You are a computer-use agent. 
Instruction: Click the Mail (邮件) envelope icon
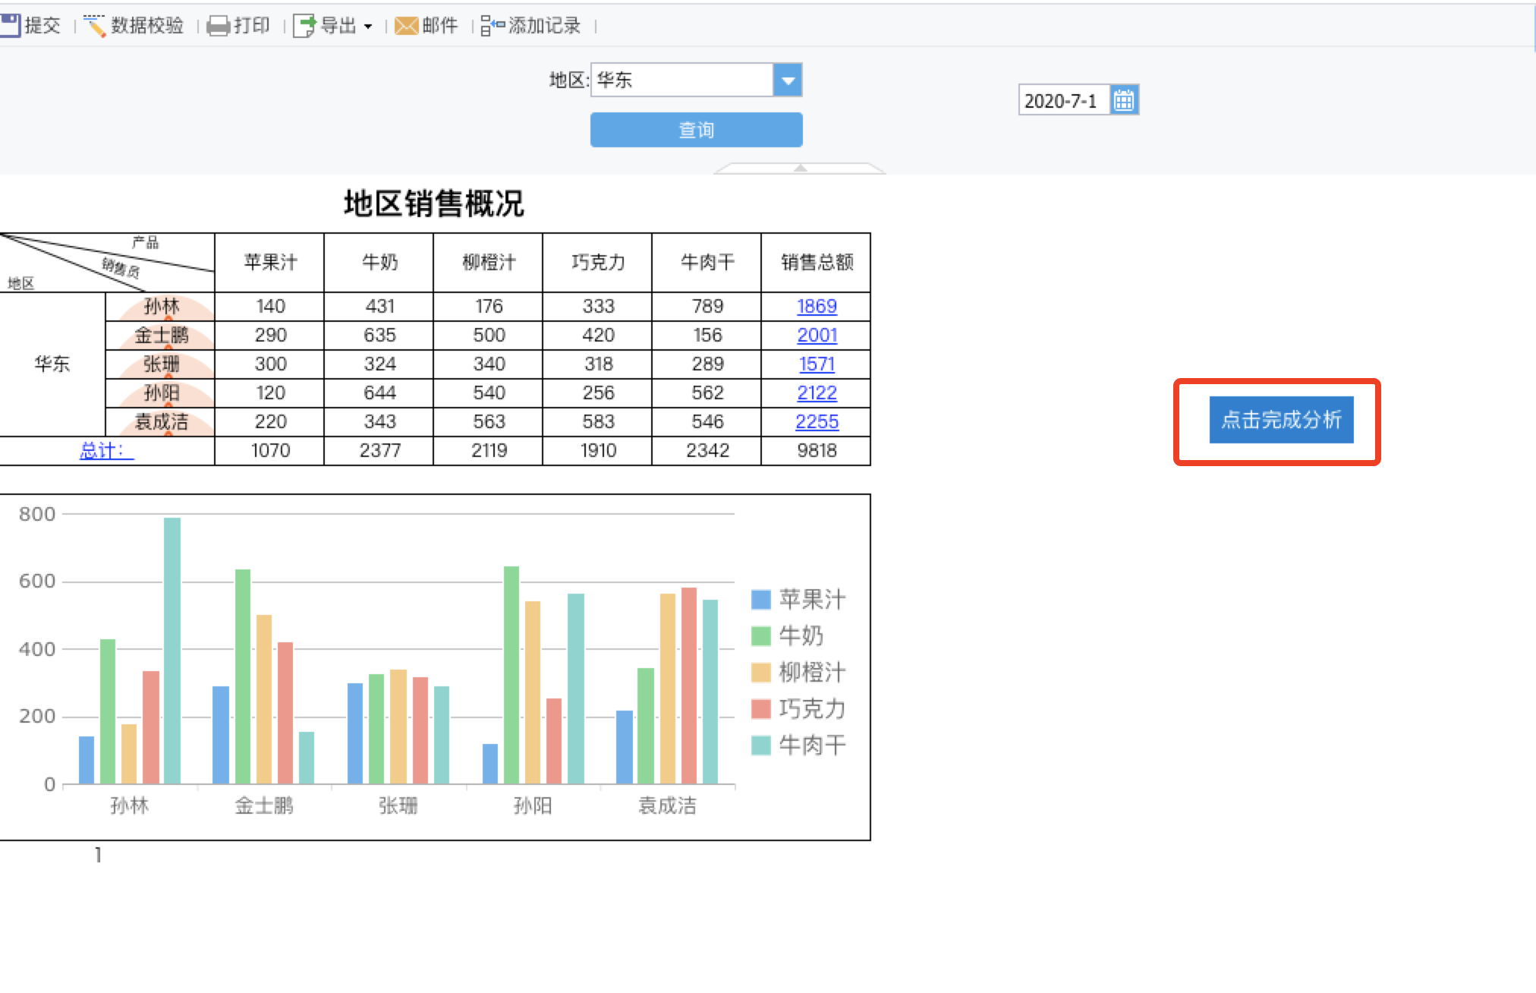click(406, 27)
